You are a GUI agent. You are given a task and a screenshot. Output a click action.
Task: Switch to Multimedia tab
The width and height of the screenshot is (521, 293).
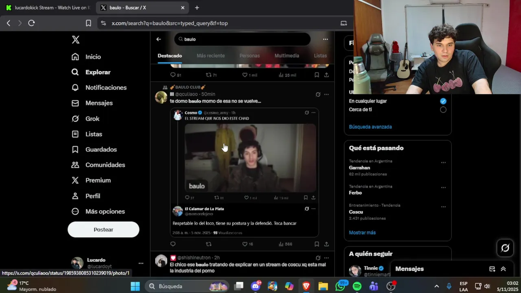pos(287,56)
